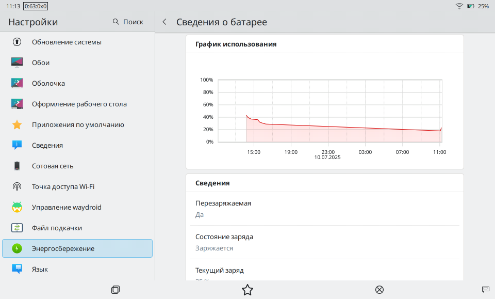Open Сведения info icon in sidebar

point(17,145)
